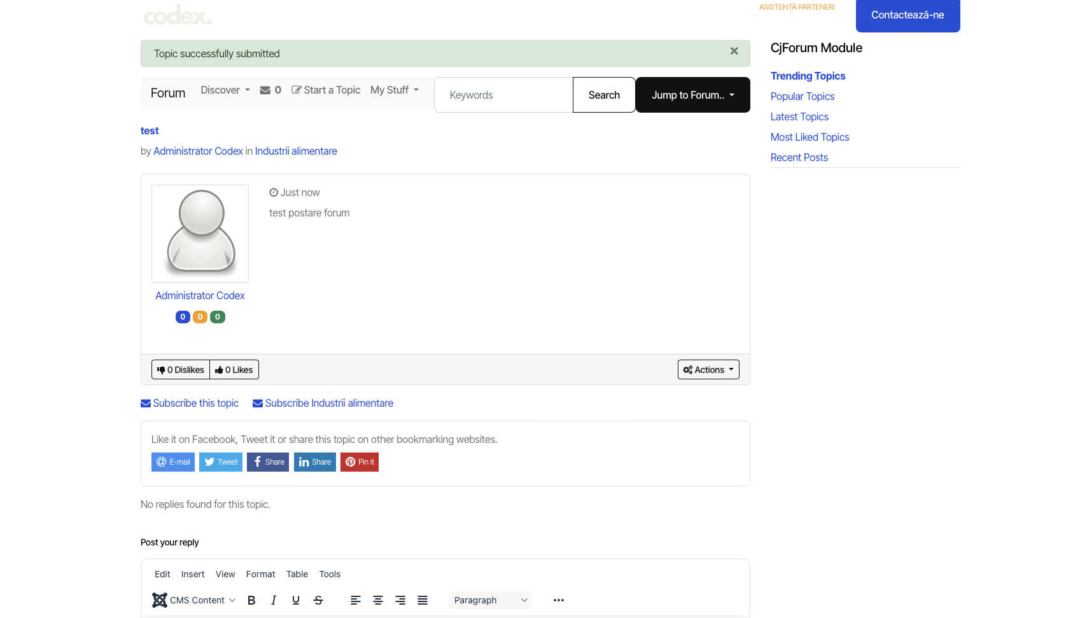Align text to center in editor
This screenshot has height=618, width=1080.
378,600
